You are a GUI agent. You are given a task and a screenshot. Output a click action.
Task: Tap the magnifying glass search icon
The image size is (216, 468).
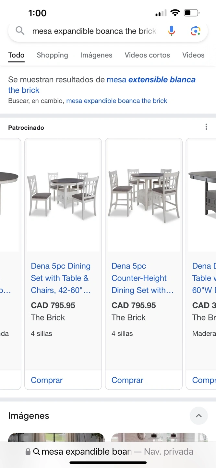point(20,31)
